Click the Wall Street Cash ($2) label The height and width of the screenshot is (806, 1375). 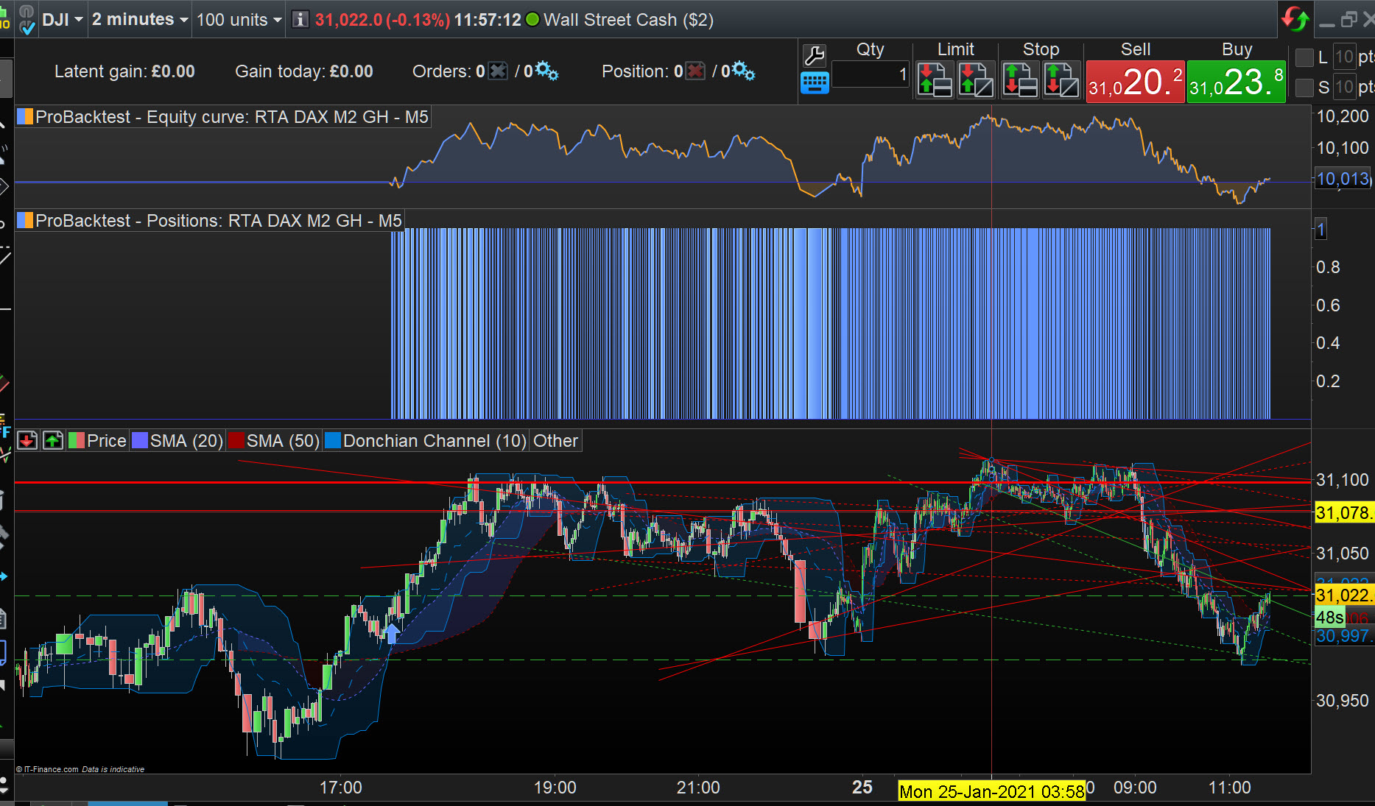click(x=628, y=20)
